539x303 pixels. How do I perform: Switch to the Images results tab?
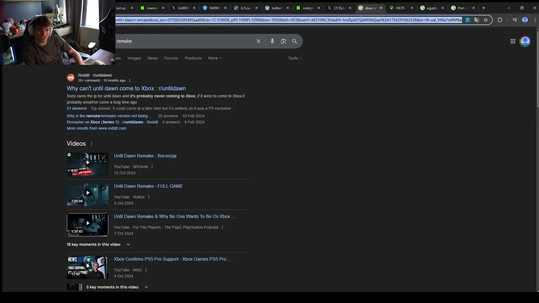[134, 58]
